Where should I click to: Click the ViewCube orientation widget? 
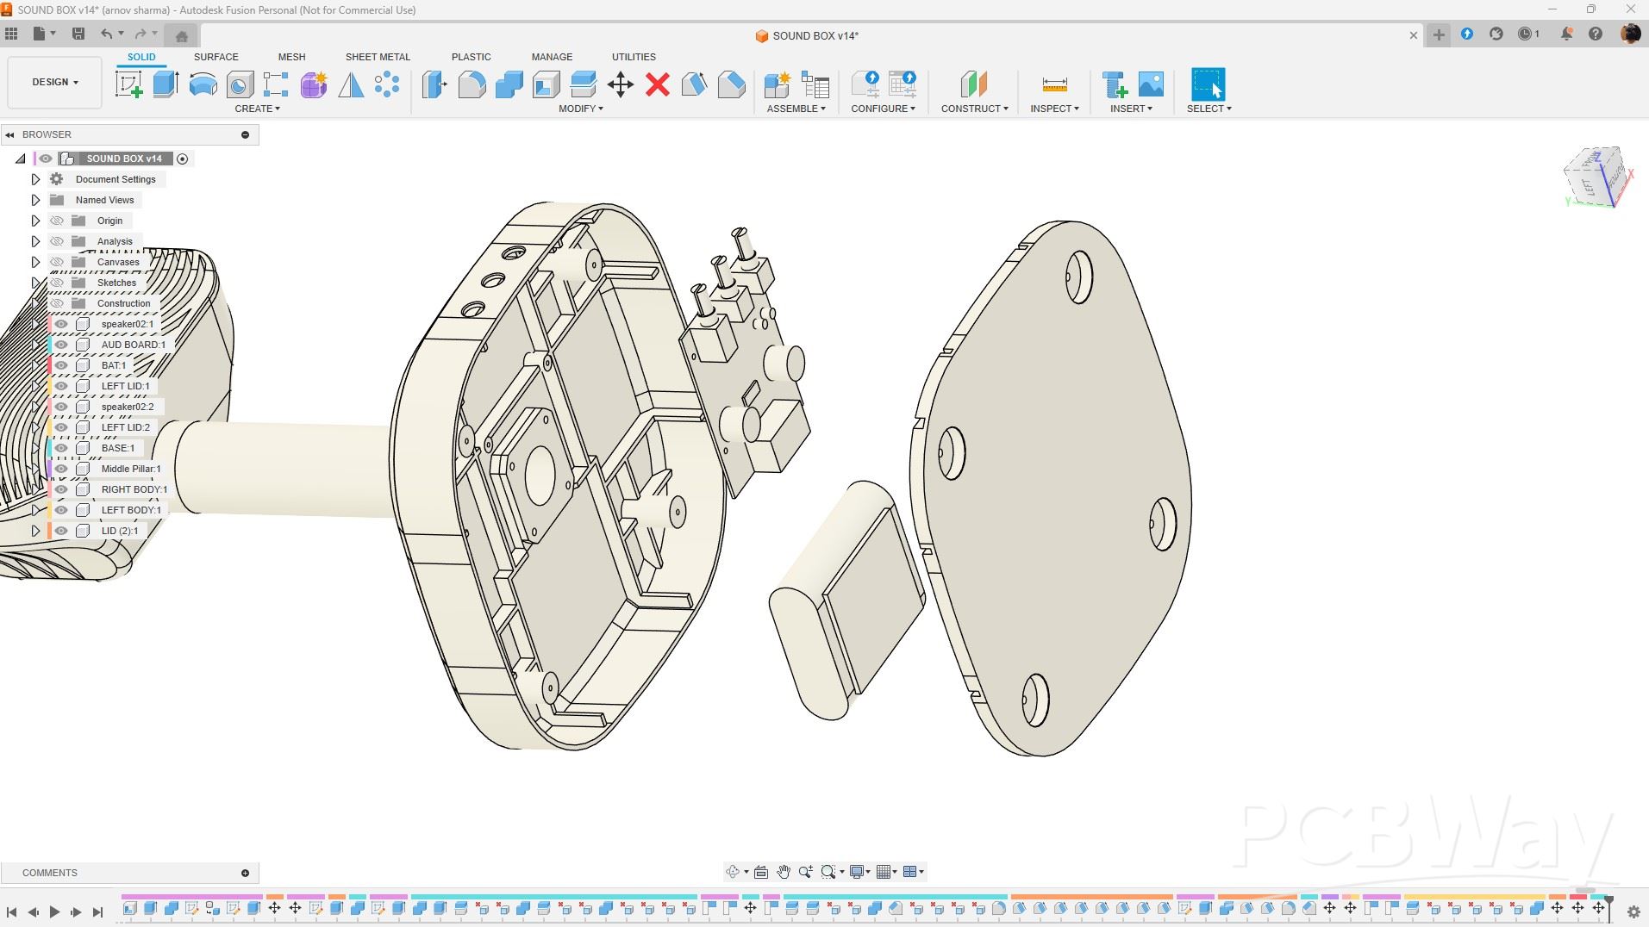1596,178
